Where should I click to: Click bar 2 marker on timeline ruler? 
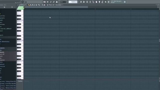59,9
